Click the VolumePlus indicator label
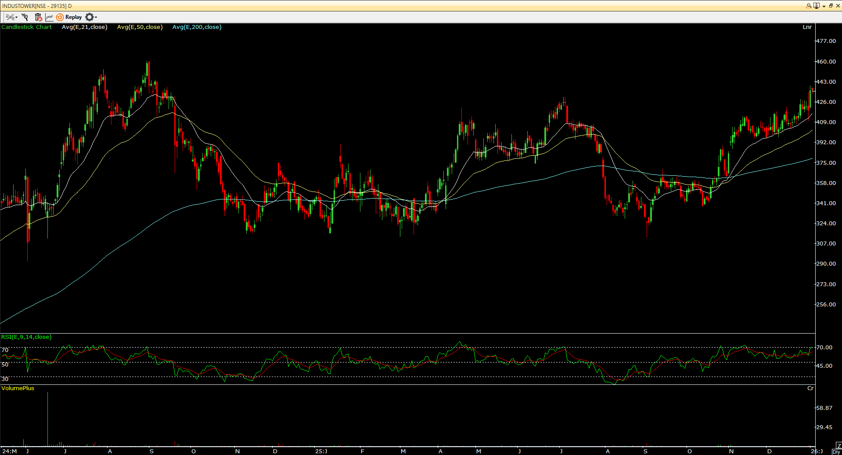 (18, 388)
